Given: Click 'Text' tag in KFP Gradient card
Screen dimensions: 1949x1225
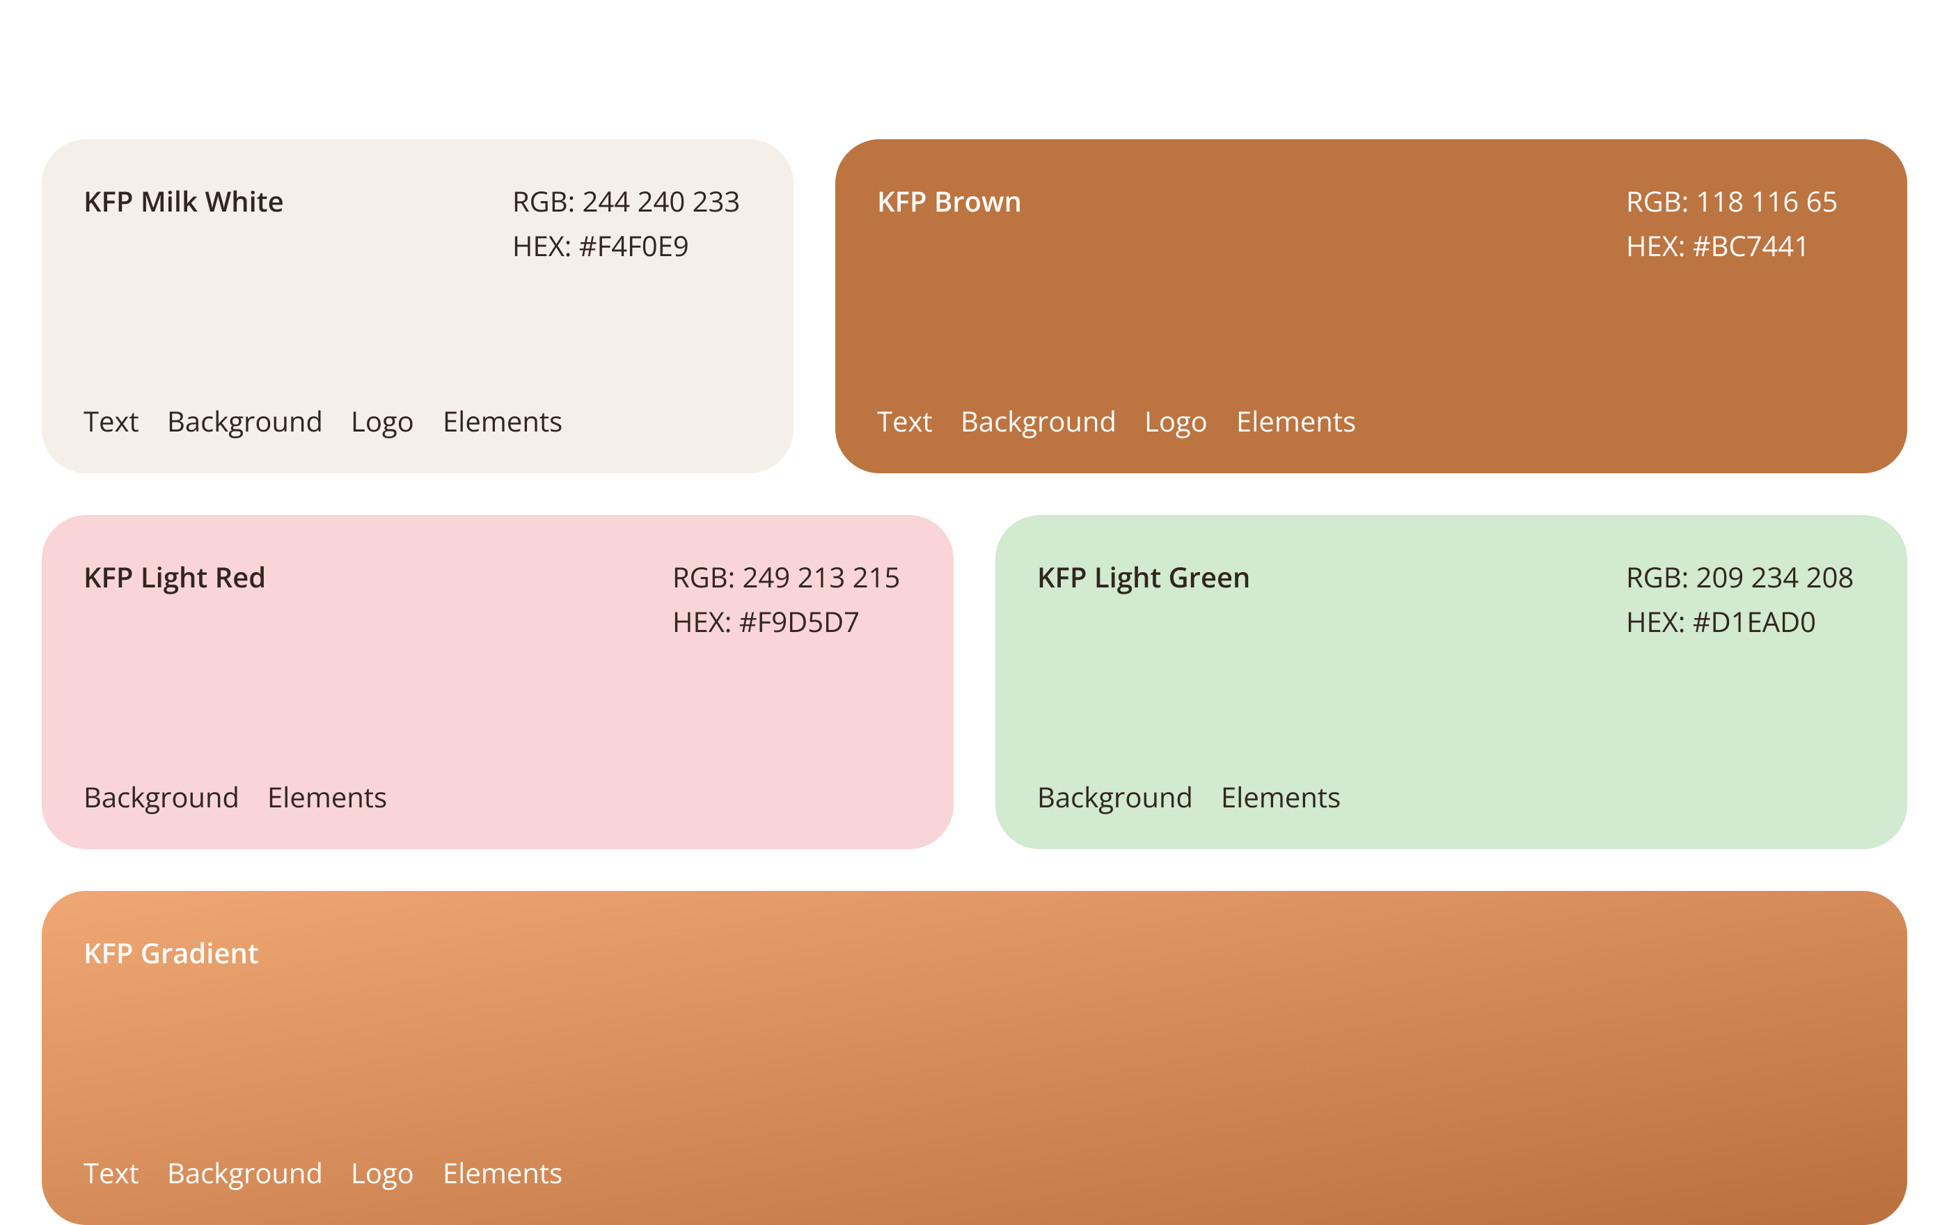Looking at the screenshot, I should point(111,1174).
